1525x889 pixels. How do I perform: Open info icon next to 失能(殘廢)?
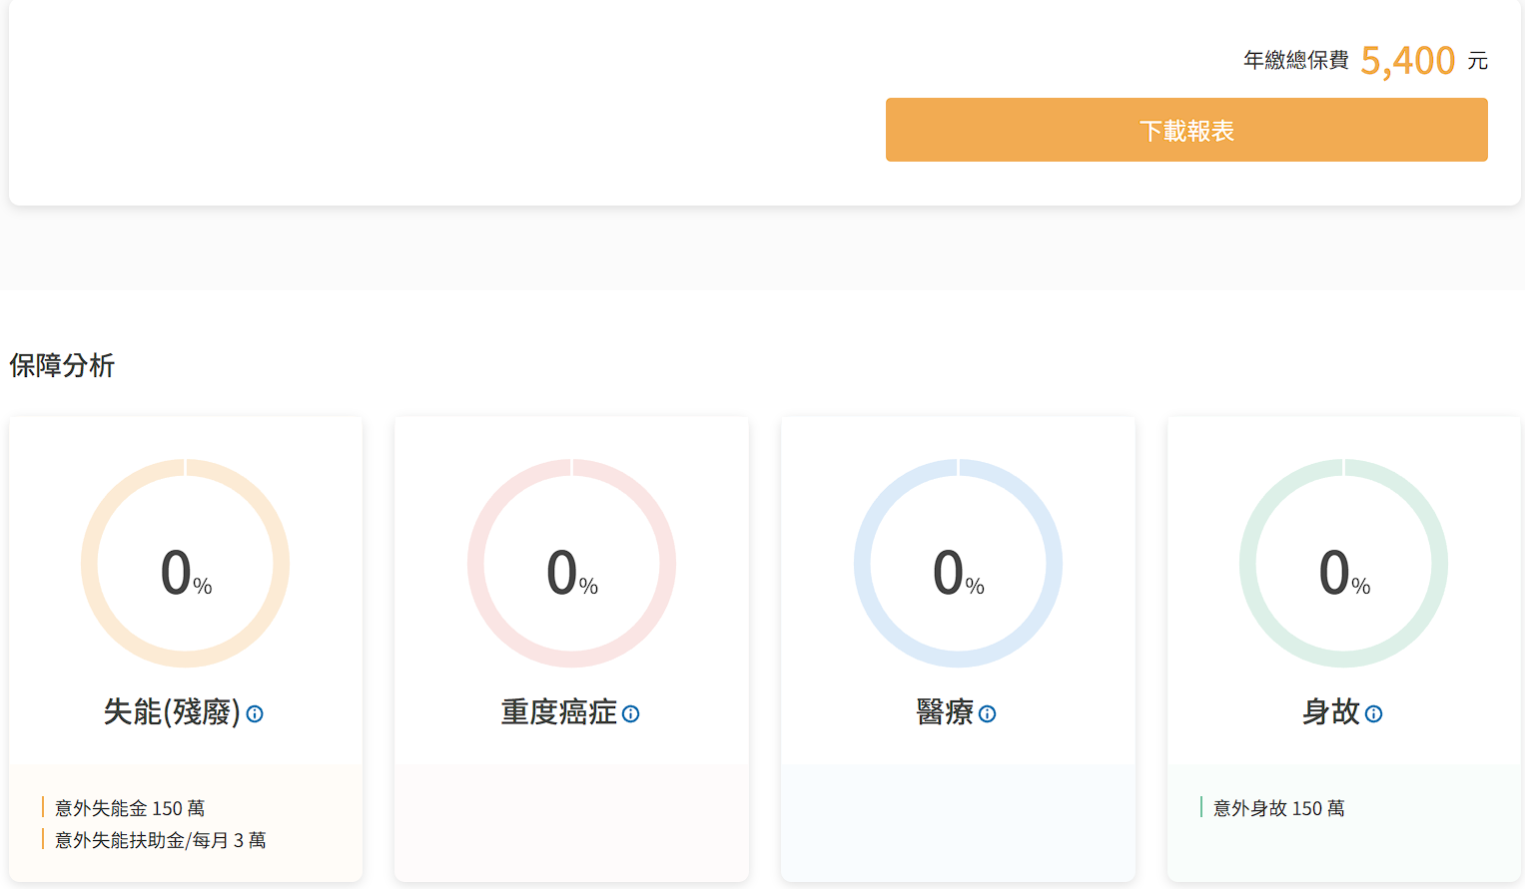pos(255,713)
